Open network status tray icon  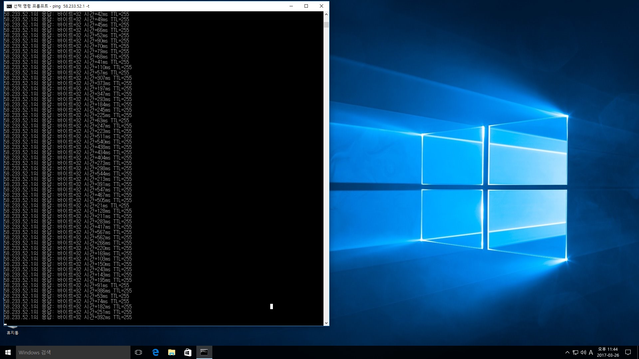coord(575,352)
